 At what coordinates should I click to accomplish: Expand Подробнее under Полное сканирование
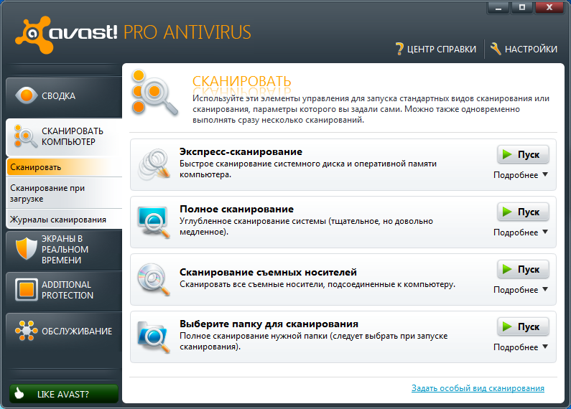pyautogui.click(x=520, y=232)
